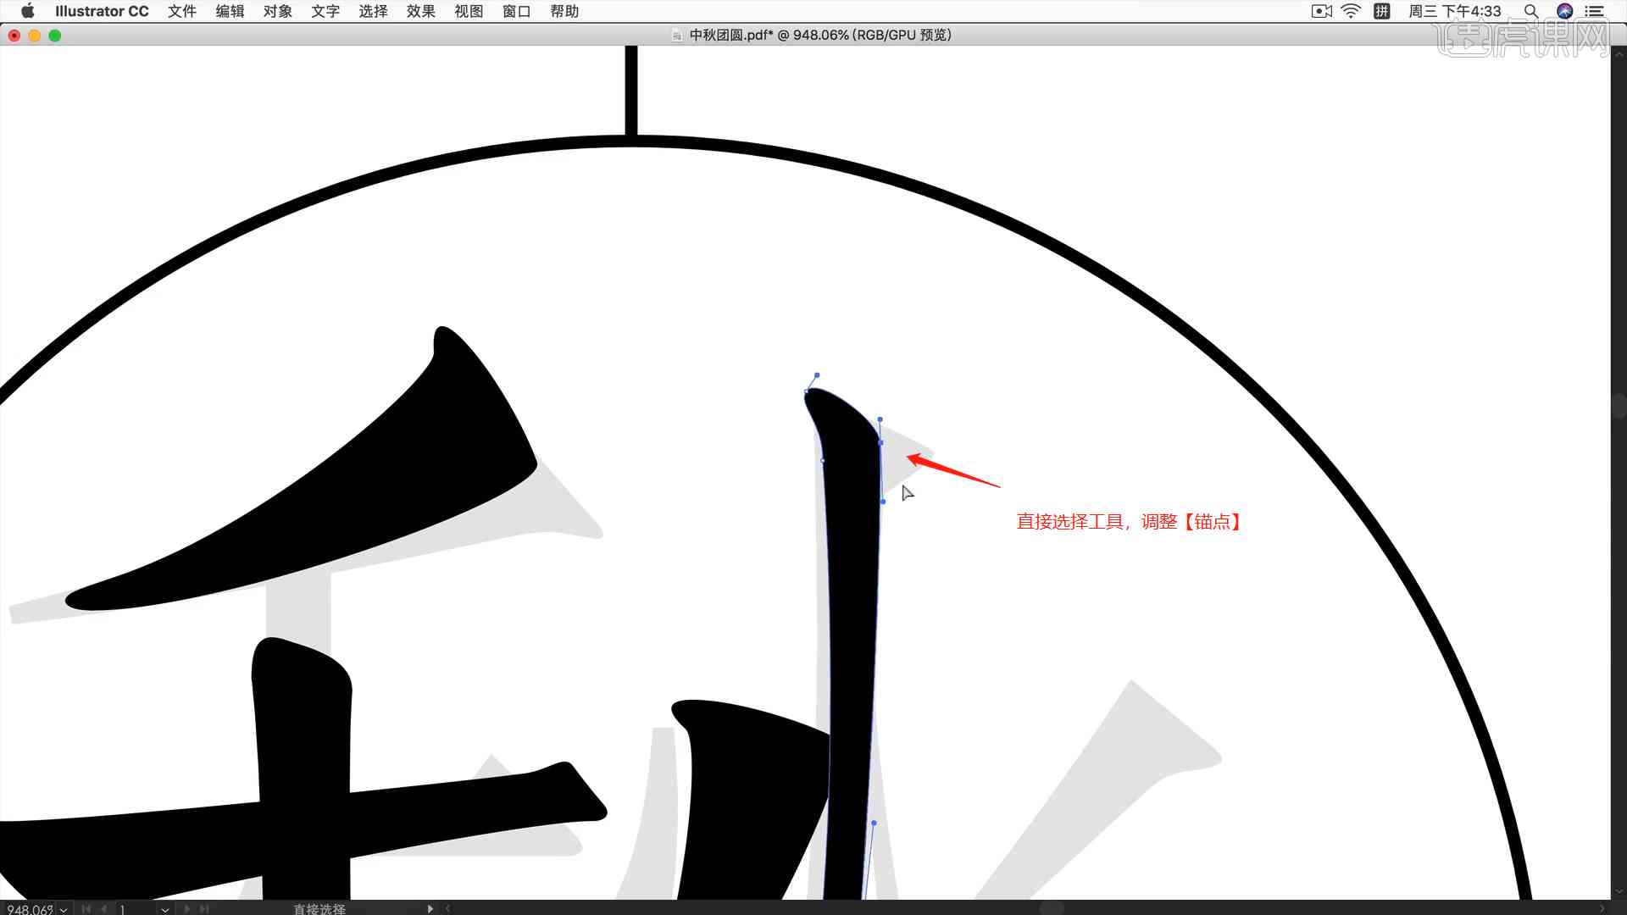This screenshot has height=915, width=1627.
Task: Select the anchor point at stroke's top-left tip
Action: click(806, 391)
